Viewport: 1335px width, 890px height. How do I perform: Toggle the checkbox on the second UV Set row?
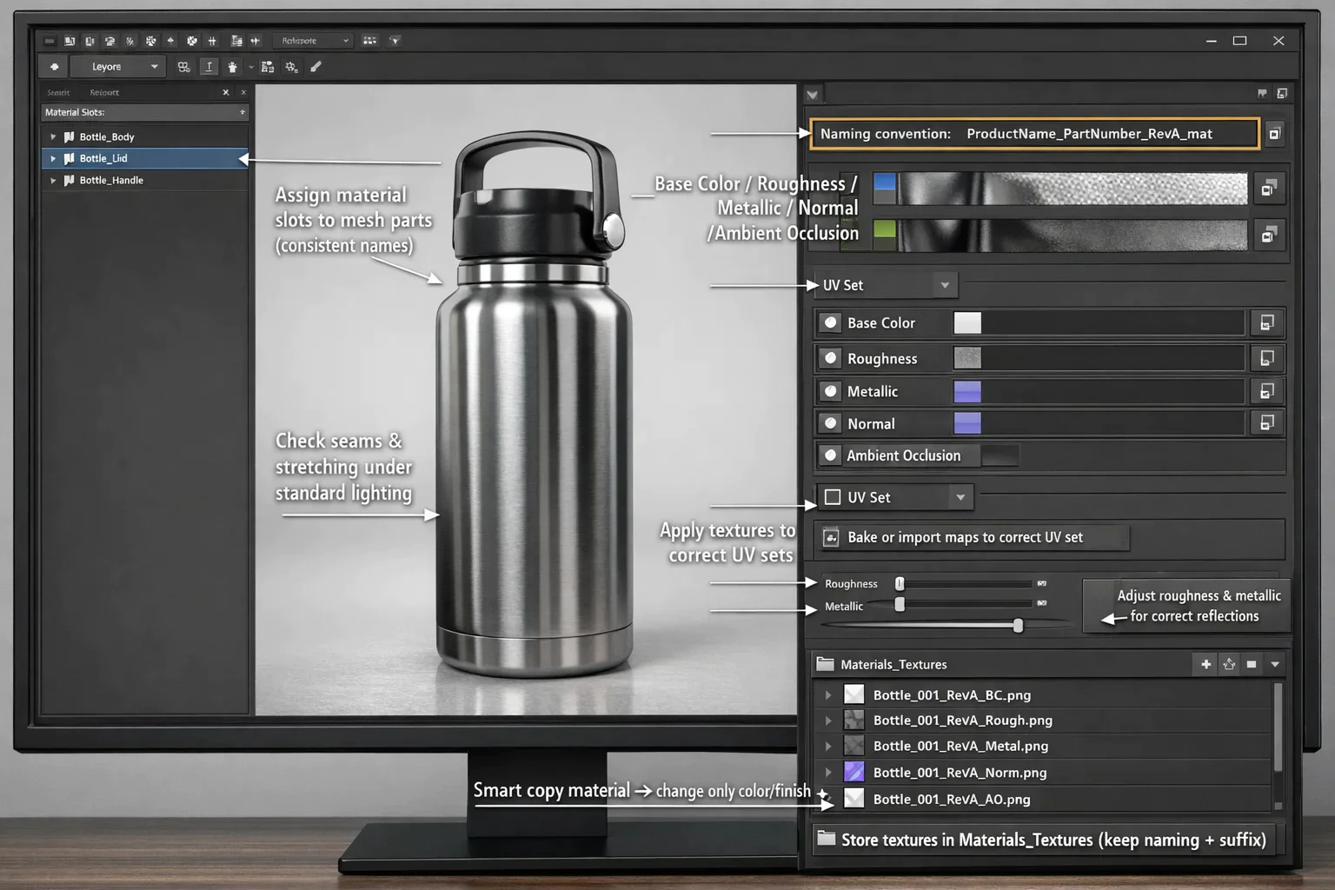(x=833, y=496)
